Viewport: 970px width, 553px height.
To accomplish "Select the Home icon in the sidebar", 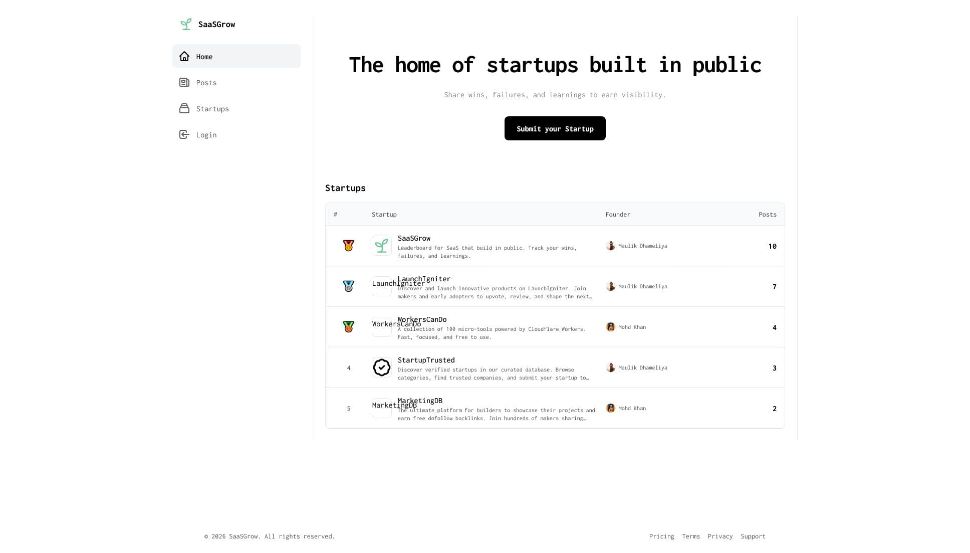I will coord(184,56).
